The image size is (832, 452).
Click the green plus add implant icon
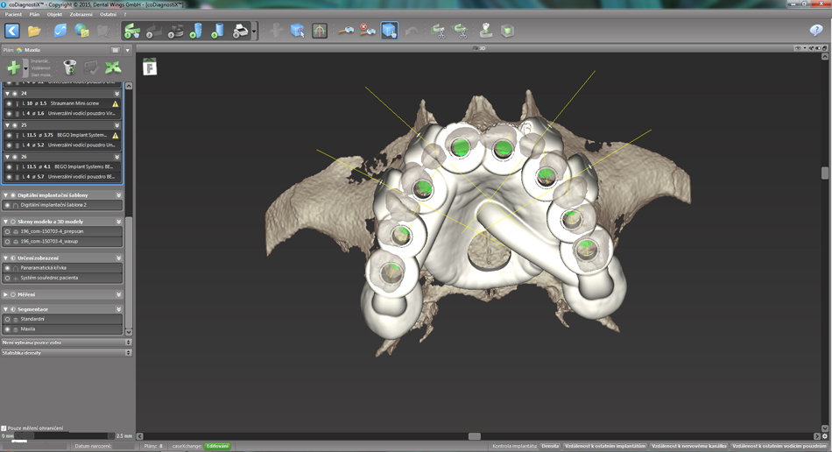coord(14,67)
